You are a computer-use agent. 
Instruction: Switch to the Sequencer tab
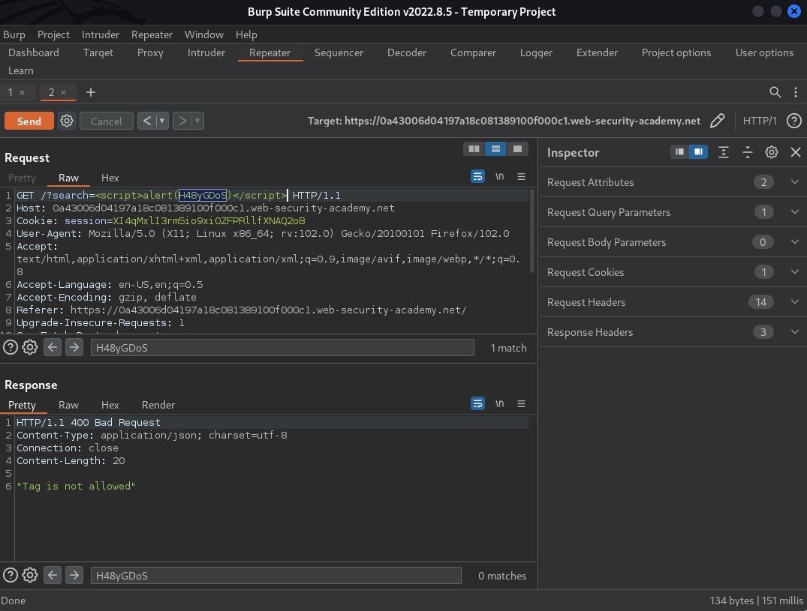click(339, 52)
